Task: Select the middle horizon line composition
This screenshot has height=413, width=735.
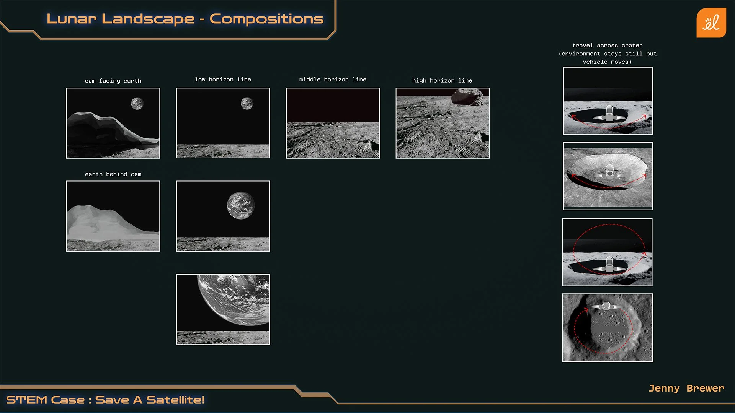Action: click(x=333, y=123)
